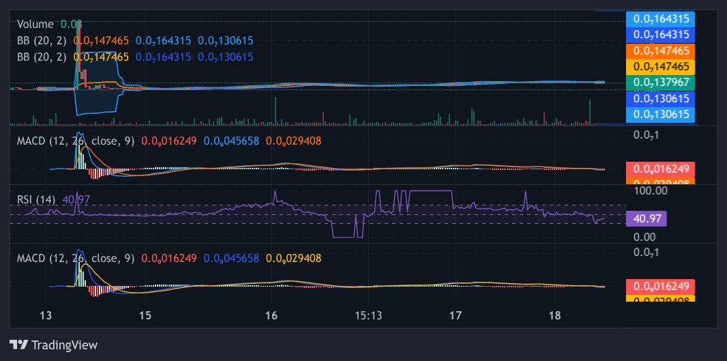Click yellow 0.0₇147465 price scale label
Viewport: 727px width, 361px height.
coord(661,67)
